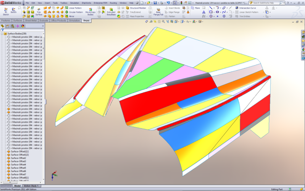Click the Intersection Curve button
305x191 pixels.
tap(247, 8)
